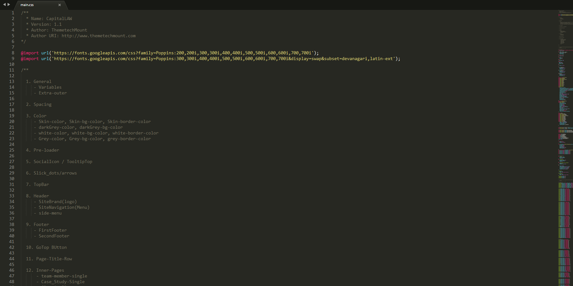
Task: Click the first @import keyword on line 8
Action: coord(30,53)
